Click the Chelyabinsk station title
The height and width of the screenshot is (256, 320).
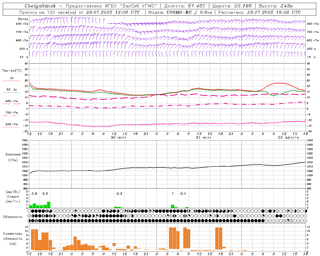(40, 6)
